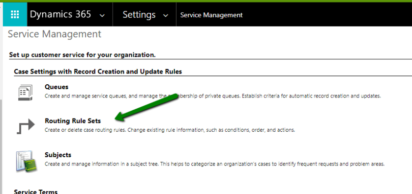Click 'Case Settings with Record Creation' section header
Viewport: 412px width, 194px height.
pyautogui.click(x=98, y=72)
